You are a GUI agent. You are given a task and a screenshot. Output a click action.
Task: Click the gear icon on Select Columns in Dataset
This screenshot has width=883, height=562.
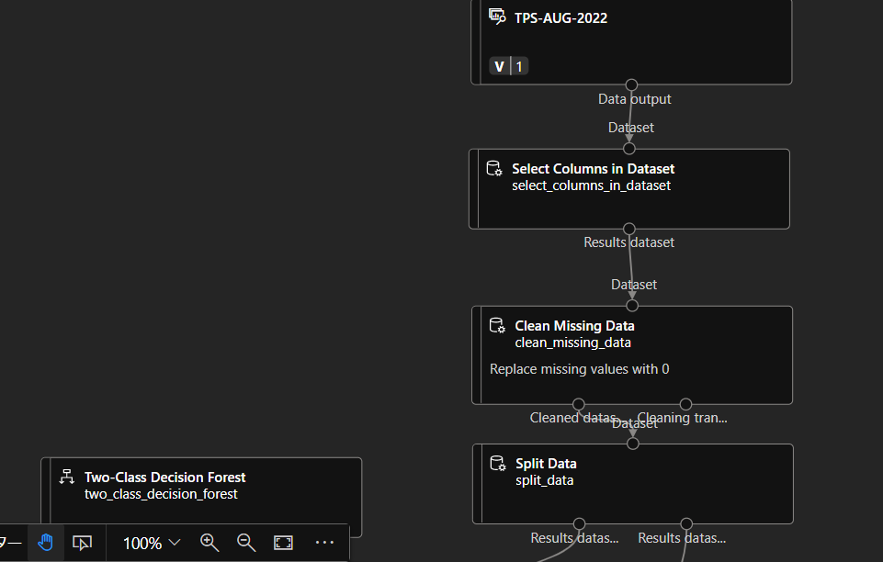[493, 168]
